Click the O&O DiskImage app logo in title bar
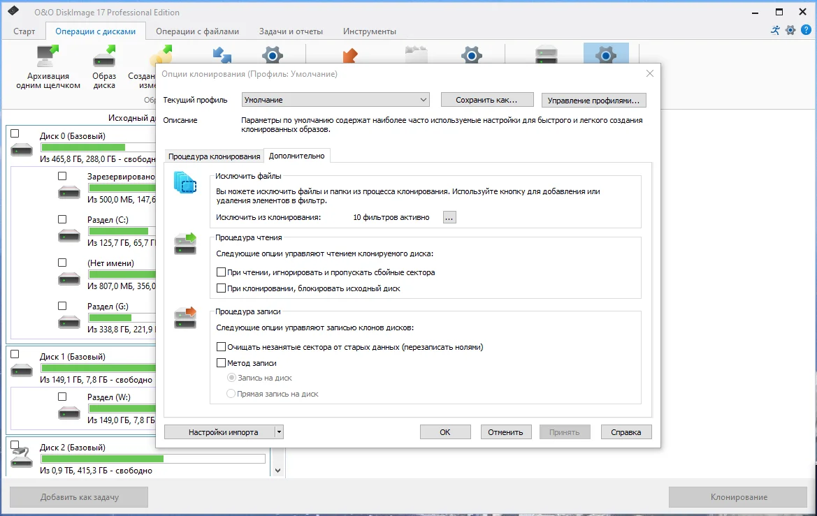This screenshot has width=817, height=516. coord(13,10)
